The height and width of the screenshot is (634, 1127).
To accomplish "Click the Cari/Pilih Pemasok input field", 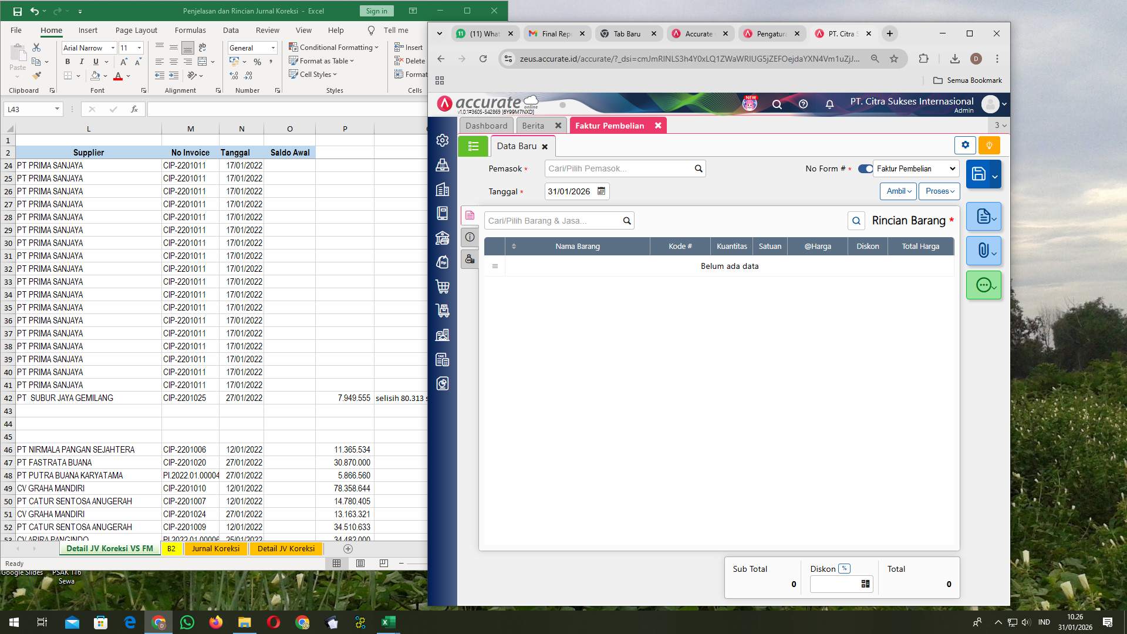I will click(x=616, y=168).
